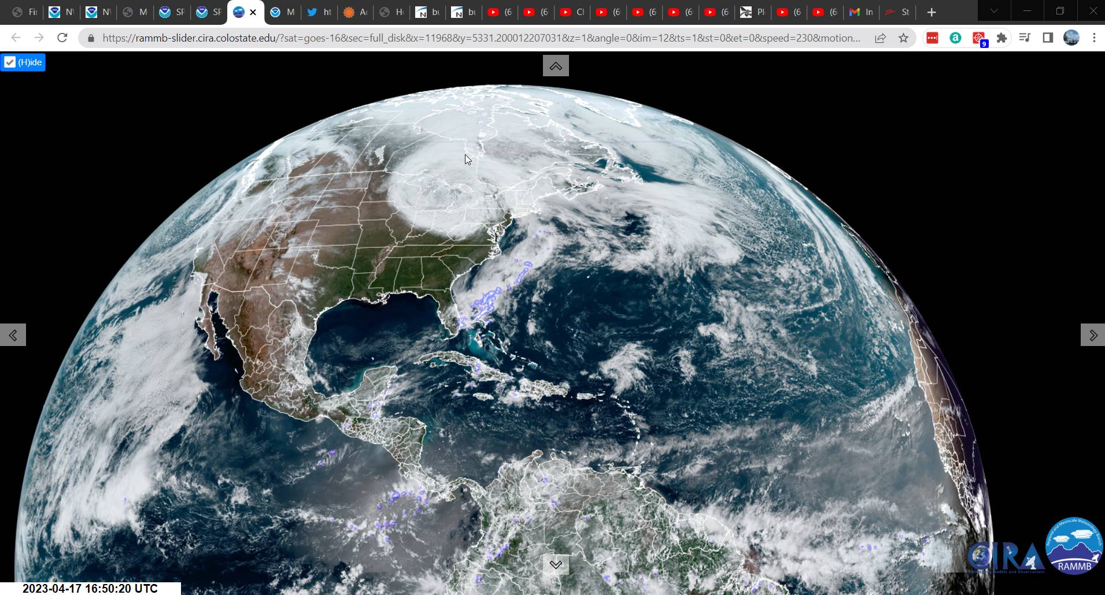Viewport: 1105px width, 595px height.
Task: Reload the page
Action: [x=62, y=38]
